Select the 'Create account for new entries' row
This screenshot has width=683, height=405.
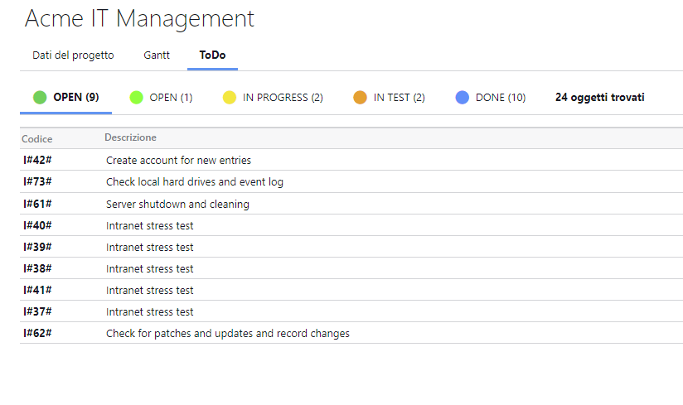tap(178, 160)
